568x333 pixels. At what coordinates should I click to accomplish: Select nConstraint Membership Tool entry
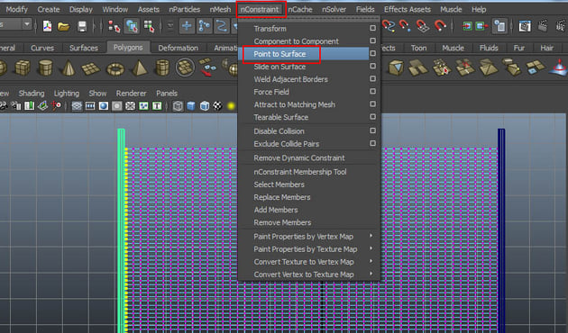300,172
